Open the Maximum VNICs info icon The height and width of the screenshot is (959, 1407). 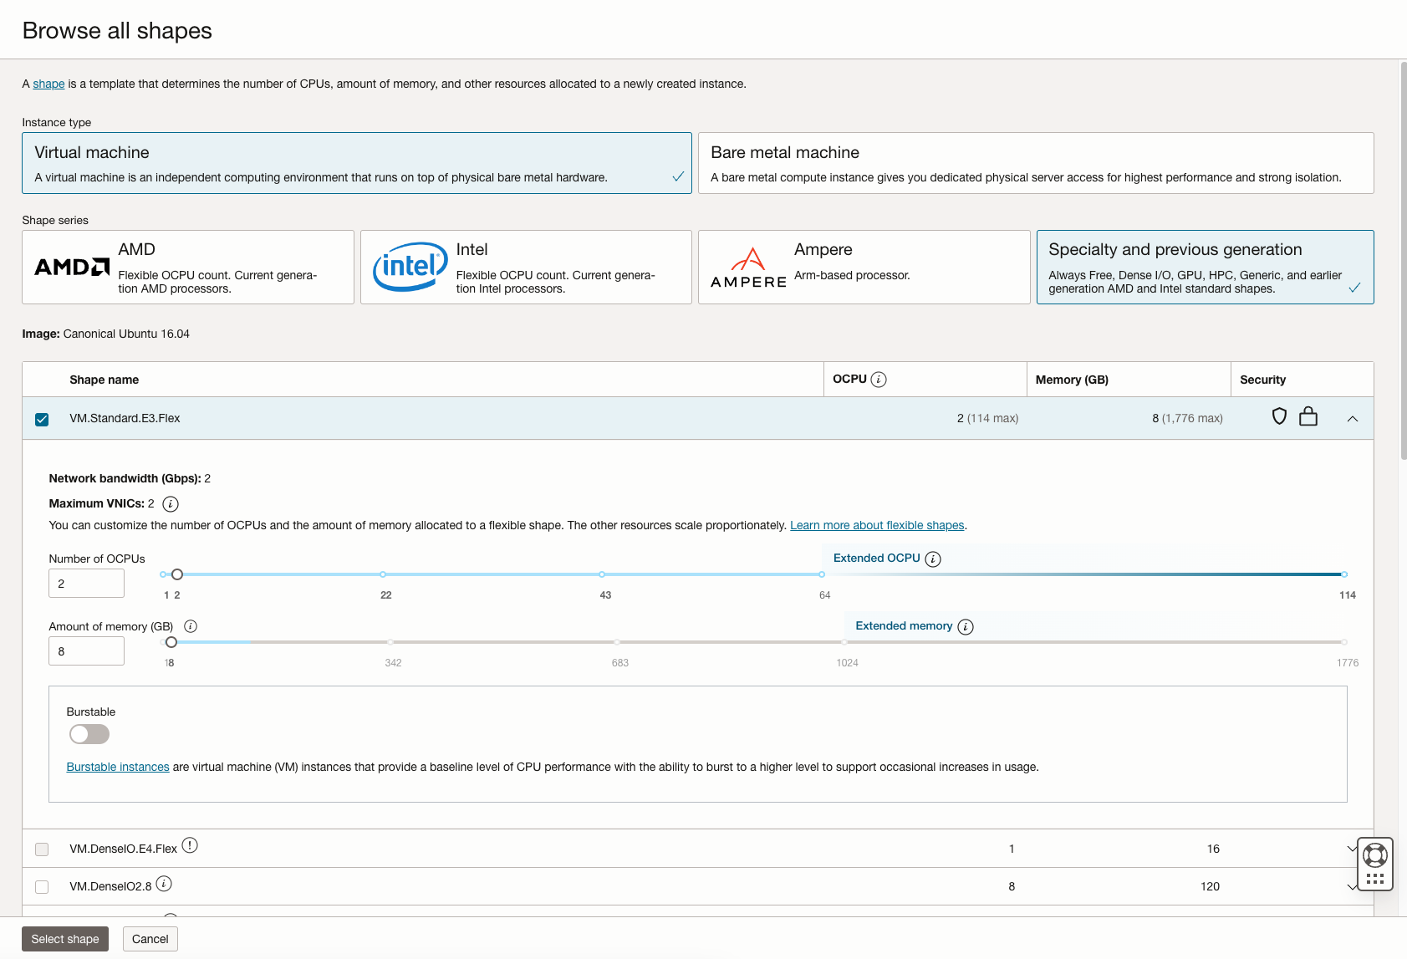tap(171, 504)
